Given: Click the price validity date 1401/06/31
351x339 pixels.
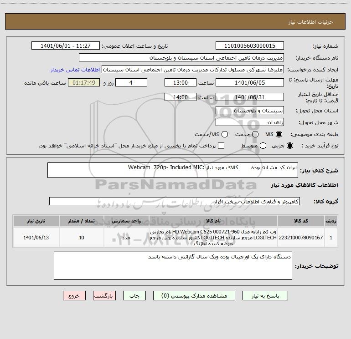Looking at the screenshot, I should pos(250,97).
